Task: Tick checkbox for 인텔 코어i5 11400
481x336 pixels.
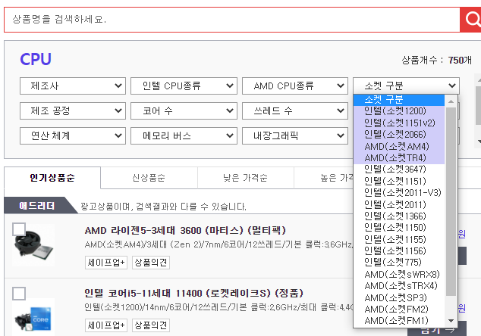Action: pyautogui.click(x=19, y=294)
